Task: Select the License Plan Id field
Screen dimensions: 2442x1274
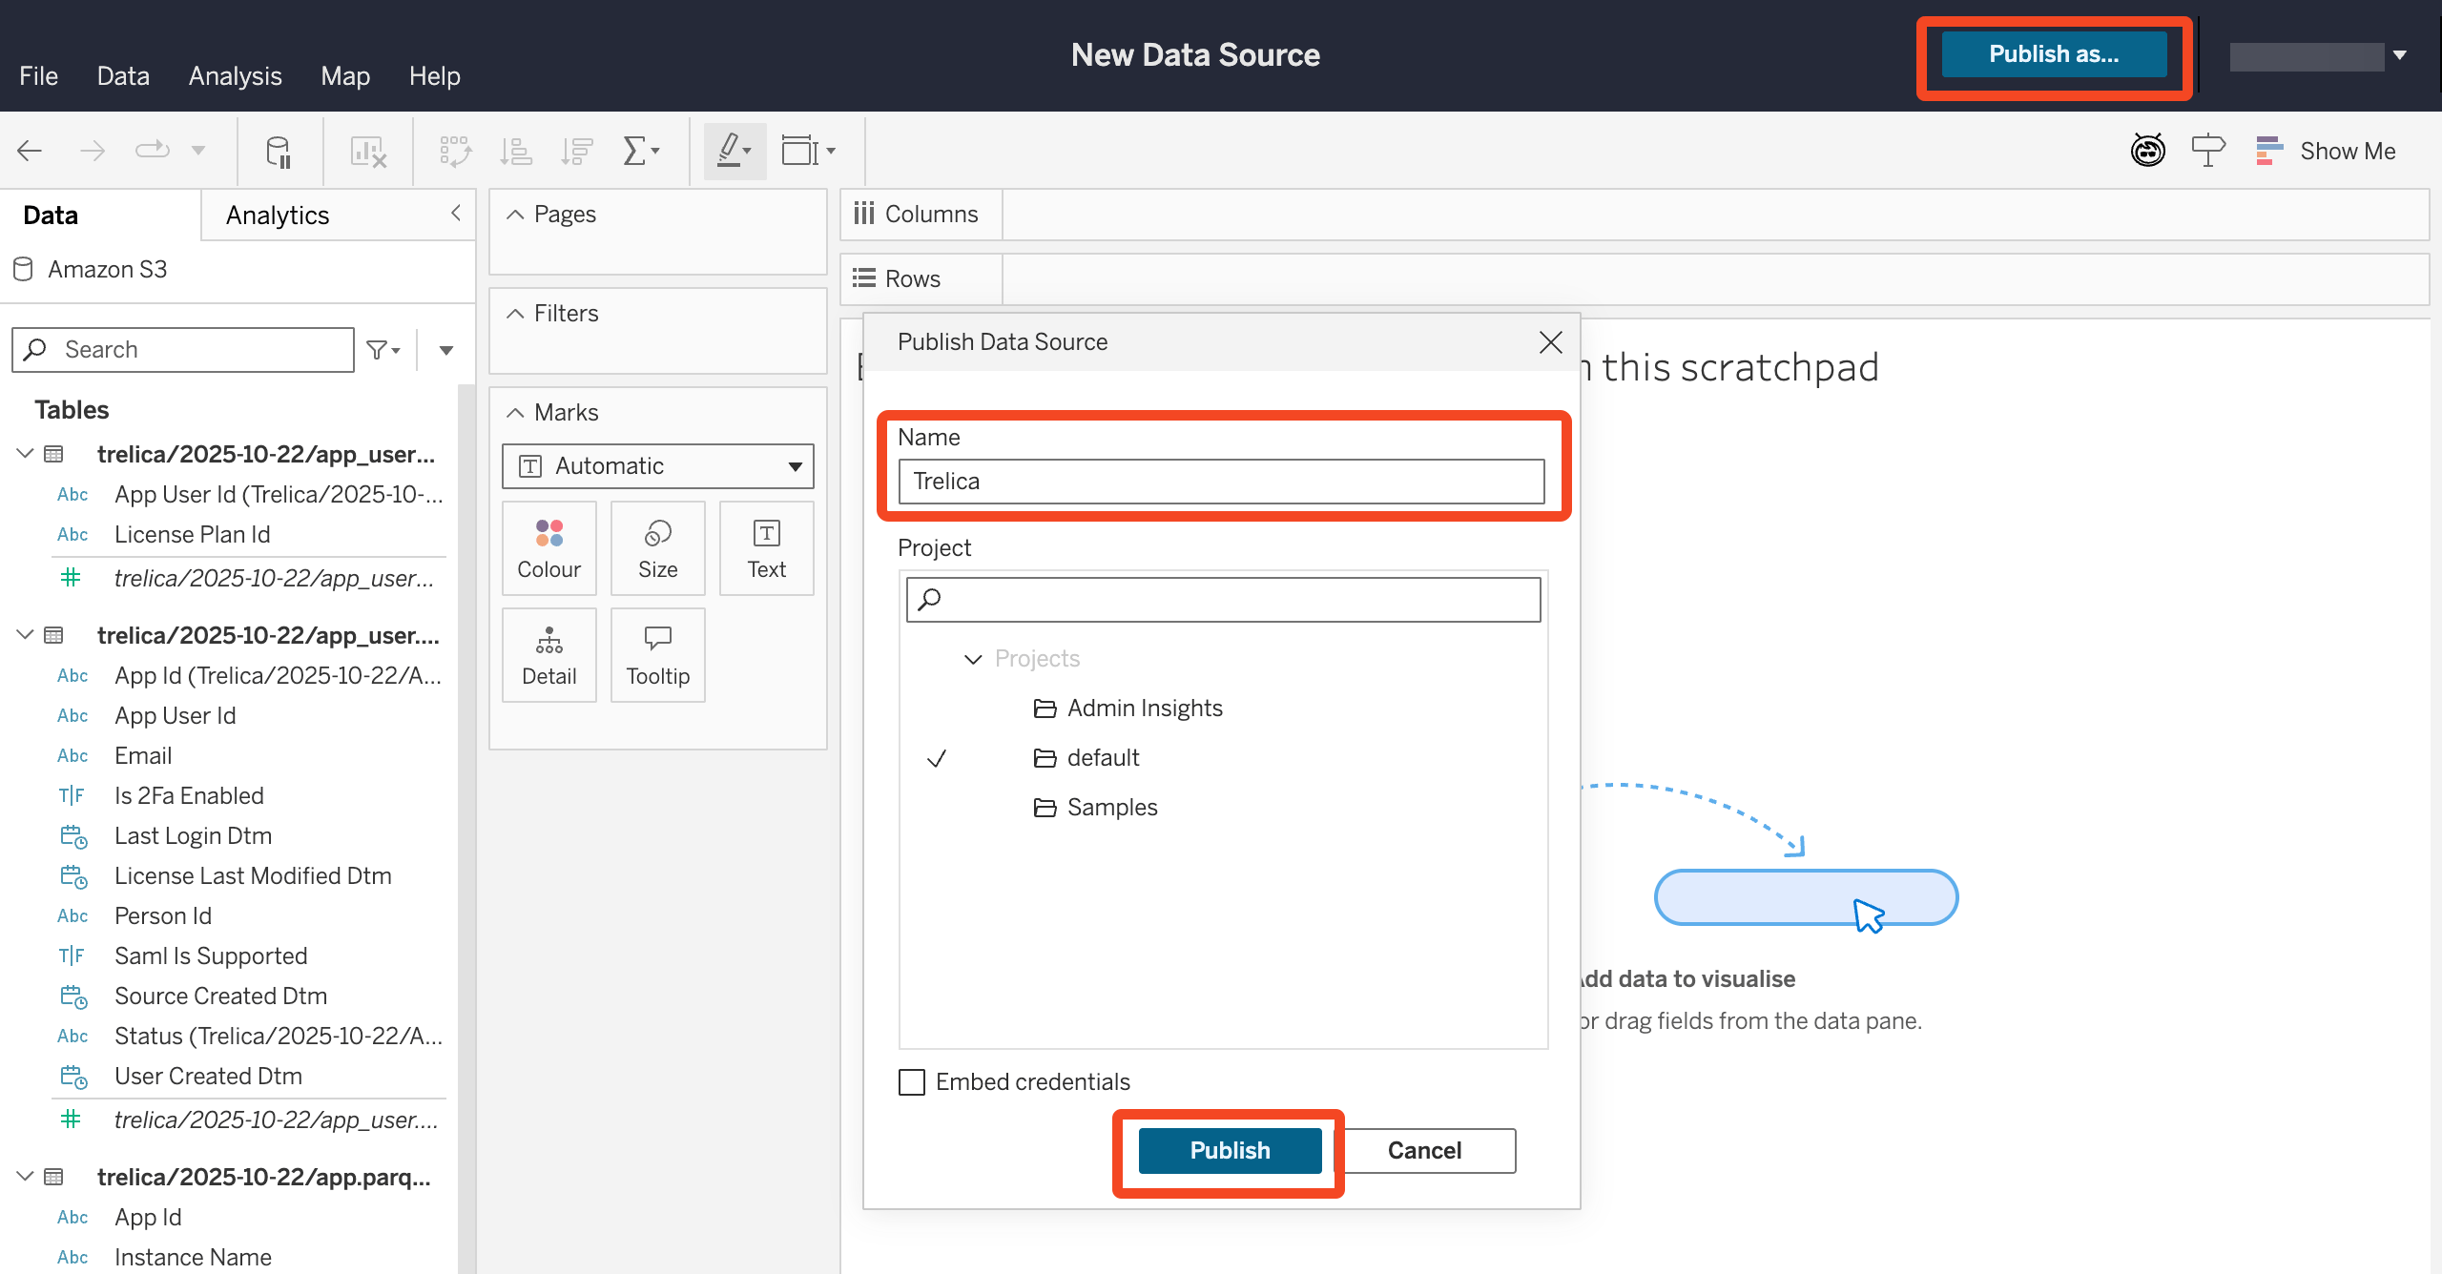Action: [192, 535]
